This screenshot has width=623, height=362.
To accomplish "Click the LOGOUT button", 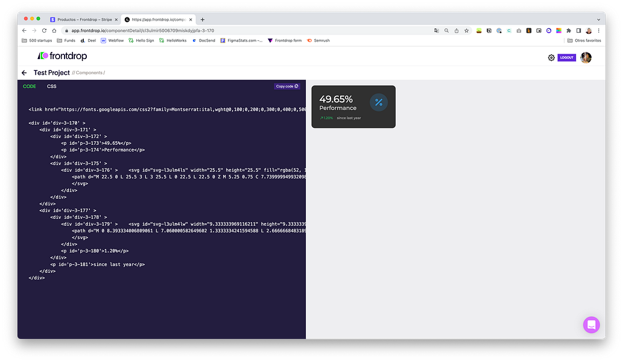I will (566, 57).
